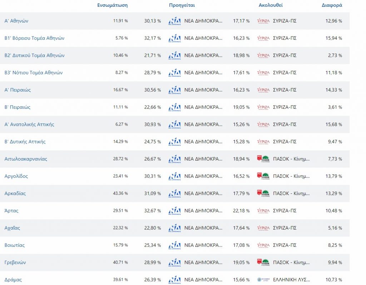Screen dimensions: 366x285
Task: Go to Α' Ανατολικής Αττικής results
Action: click(x=29, y=124)
